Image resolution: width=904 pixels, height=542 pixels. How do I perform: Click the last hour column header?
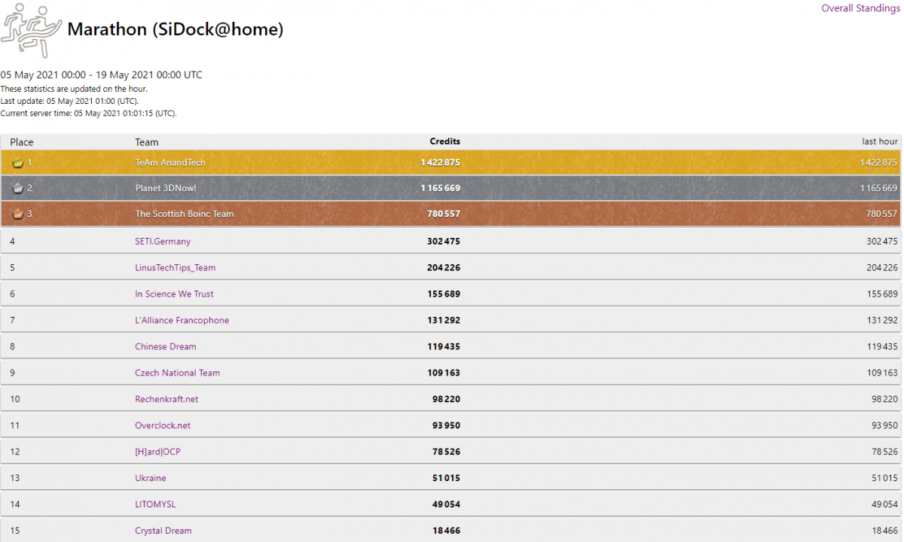coord(880,142)
